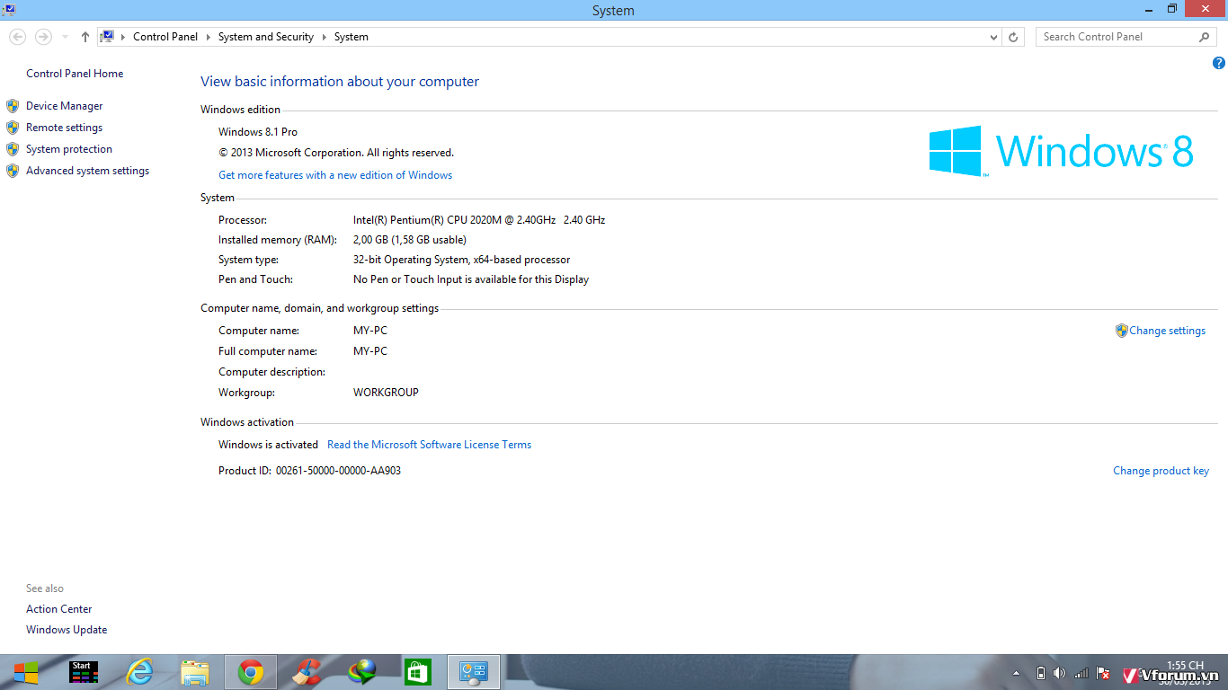Screen dimensions: 1228x690
Task: Open Windows Update under See also
Action: pos(67,630)
